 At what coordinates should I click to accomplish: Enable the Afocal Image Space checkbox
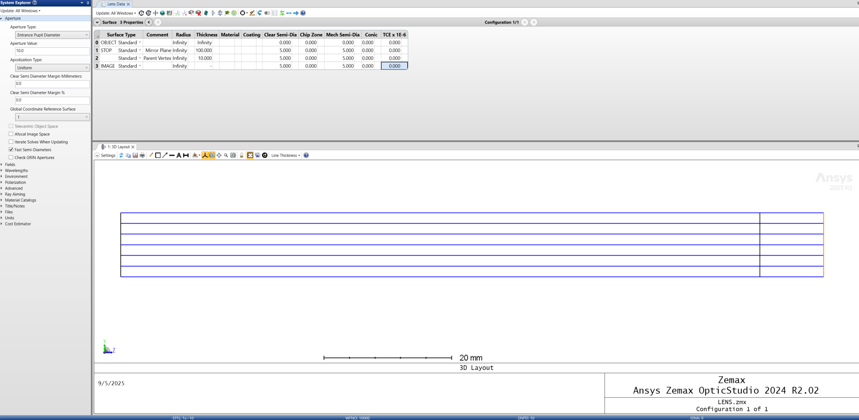[x=11, y=134]
